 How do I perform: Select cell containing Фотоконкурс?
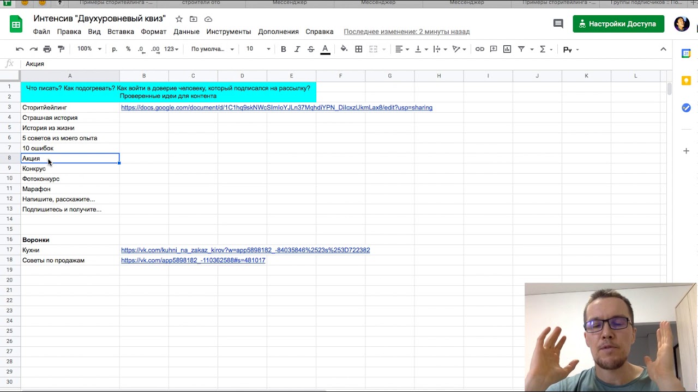pyautogui.click(x=41, y=179)
